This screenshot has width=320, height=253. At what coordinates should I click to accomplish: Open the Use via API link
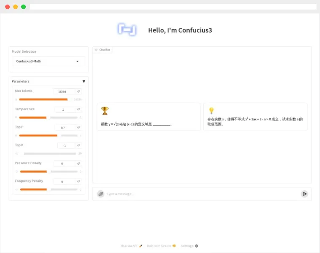pos(132,246)
